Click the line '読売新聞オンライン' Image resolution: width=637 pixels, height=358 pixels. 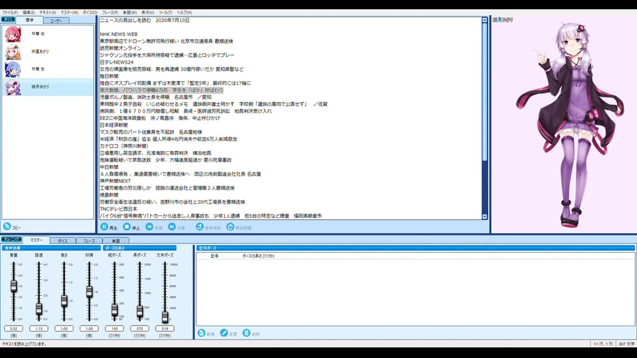pyautogui.click(x=121, y=48)
